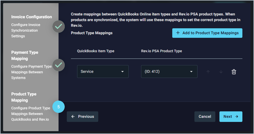254x134 pixels.
Task: Select the step 5 circle indicator
Action: coord(59,107)
